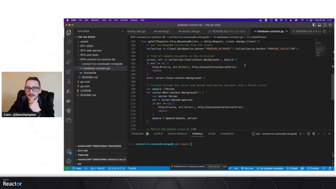Expand the EP1-JSON folder

(x=101, y=46)
